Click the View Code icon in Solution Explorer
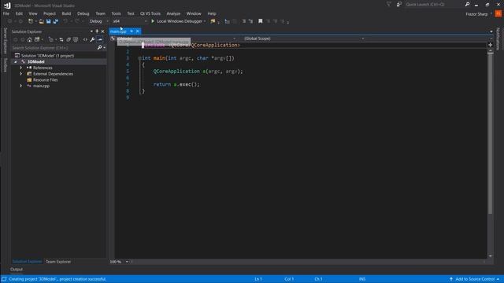Image resolution: width=504 pixels, height=283 pixels. coord(85,39)
